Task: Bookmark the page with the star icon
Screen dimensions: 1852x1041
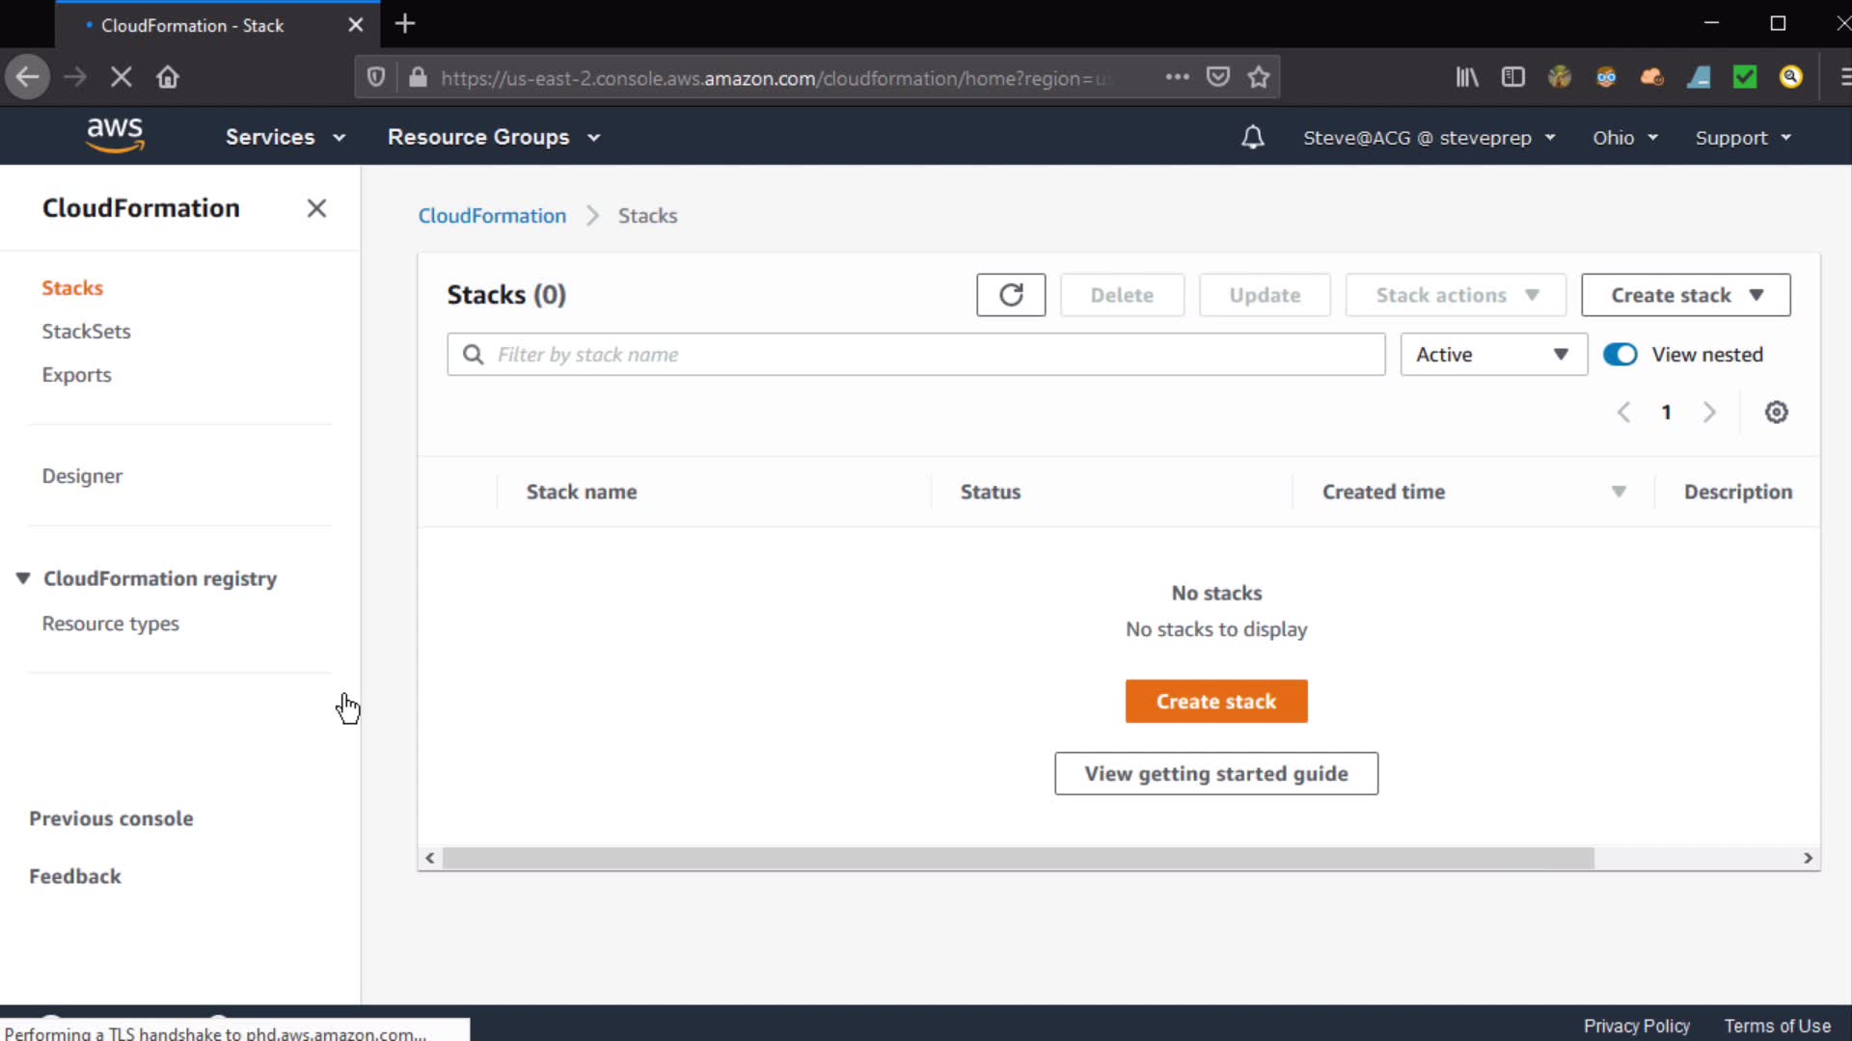Action: click(x=1258, y=77)
